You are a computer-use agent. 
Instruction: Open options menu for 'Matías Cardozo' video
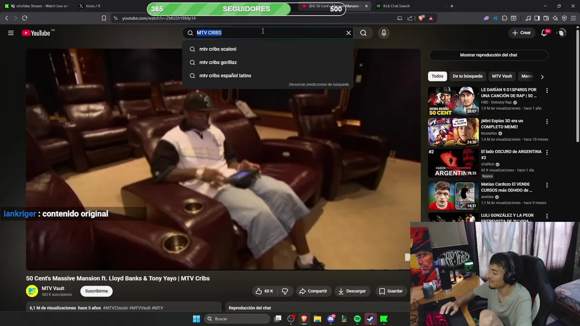tap(547, 185)
